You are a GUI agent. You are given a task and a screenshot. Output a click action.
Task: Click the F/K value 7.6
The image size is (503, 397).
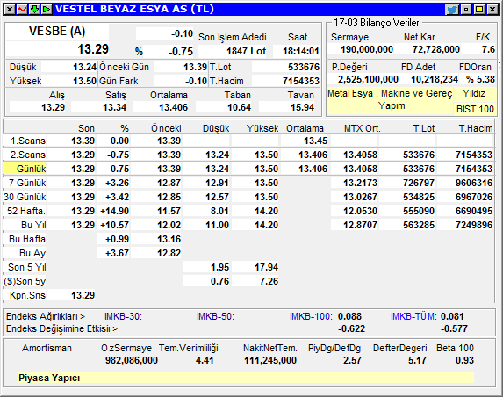click(488, 49)
